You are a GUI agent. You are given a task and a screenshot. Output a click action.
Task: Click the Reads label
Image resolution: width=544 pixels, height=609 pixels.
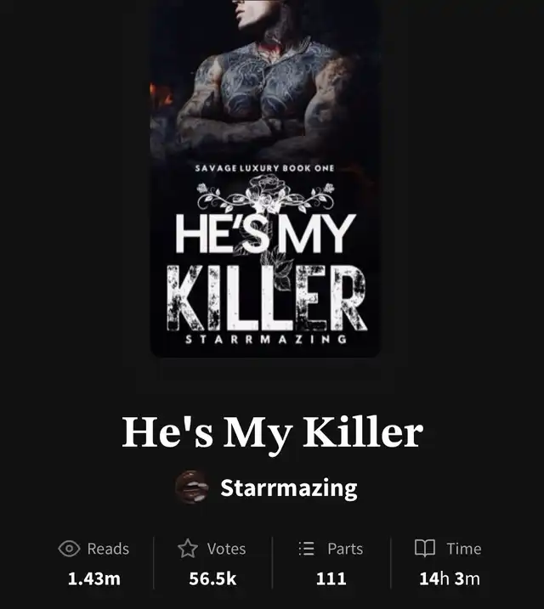[x=108, y=549]
